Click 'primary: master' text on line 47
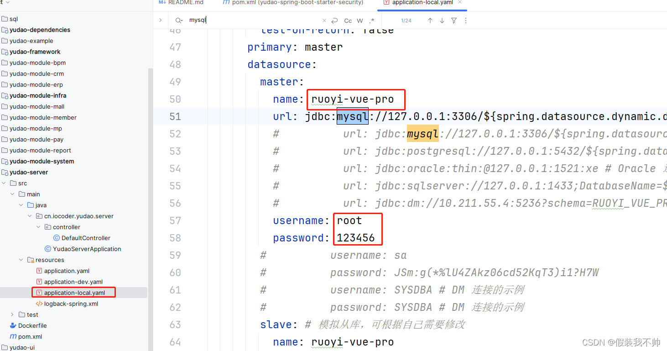Screen dimensions: 667x351 (x=295, y=47)
